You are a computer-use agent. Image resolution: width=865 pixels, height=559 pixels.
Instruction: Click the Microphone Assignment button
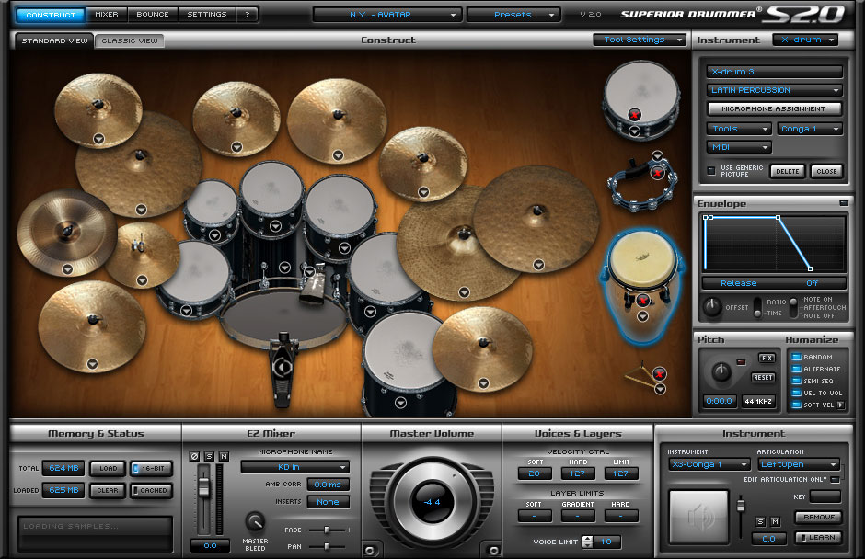(x=774, y=108)
